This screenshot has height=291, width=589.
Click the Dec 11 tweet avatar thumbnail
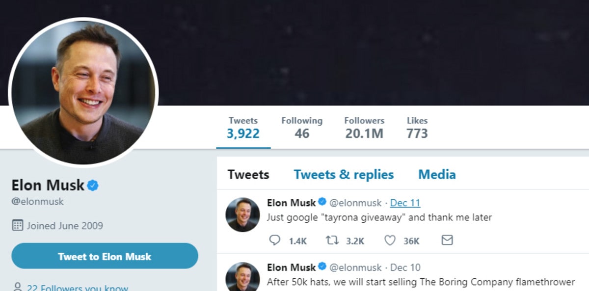coord(242,214)
